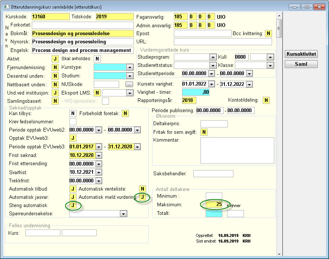Image resolution: width=329 pixels, height=259 pixels.
Task: Open the Kurstype dropdown
Action: tap(130, 67)
